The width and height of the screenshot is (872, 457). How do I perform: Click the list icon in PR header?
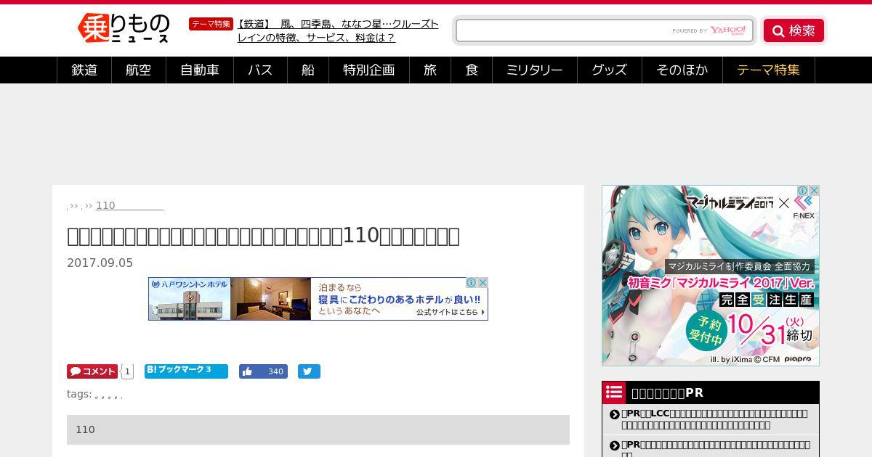pyautogui.click(x=614, y=392)
